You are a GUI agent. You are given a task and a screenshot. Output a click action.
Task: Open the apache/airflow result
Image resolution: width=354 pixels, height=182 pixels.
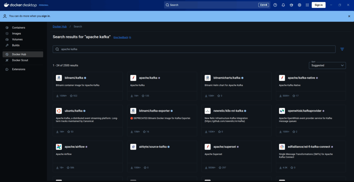[x=87, y=156]
